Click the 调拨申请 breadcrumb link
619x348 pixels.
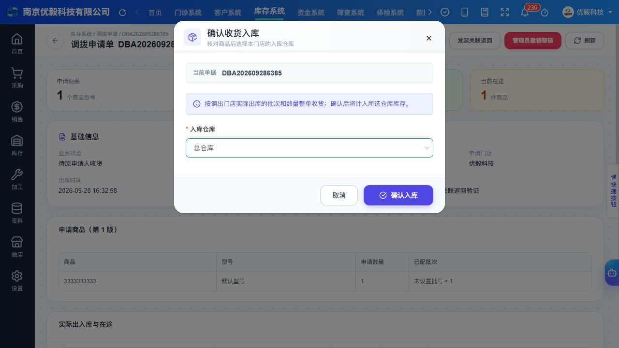tap(107, 34)
